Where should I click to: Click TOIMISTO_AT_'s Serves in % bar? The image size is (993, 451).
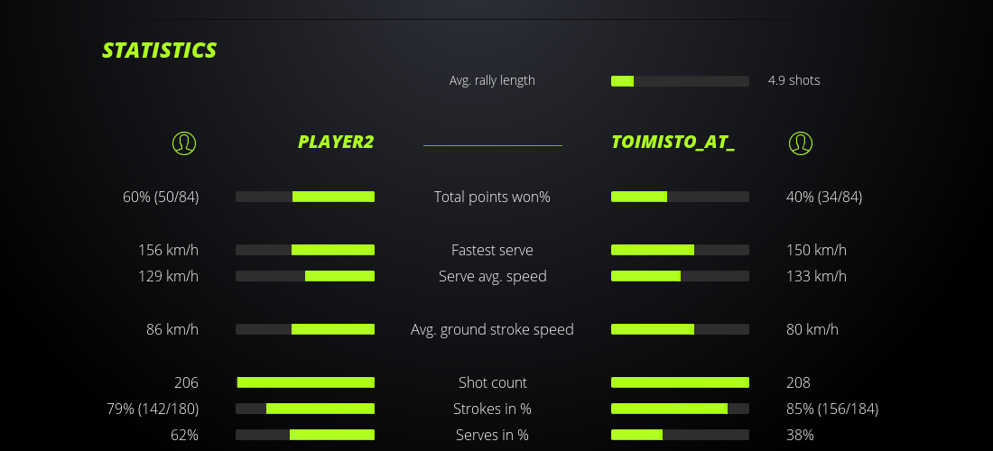[x=680, y=435]
